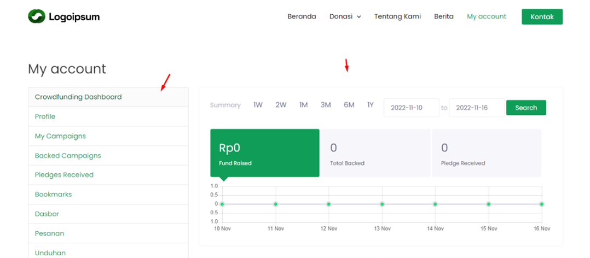Select the 1W summary range
This screenshot has height=258, width=590.
tap(258, 105)
